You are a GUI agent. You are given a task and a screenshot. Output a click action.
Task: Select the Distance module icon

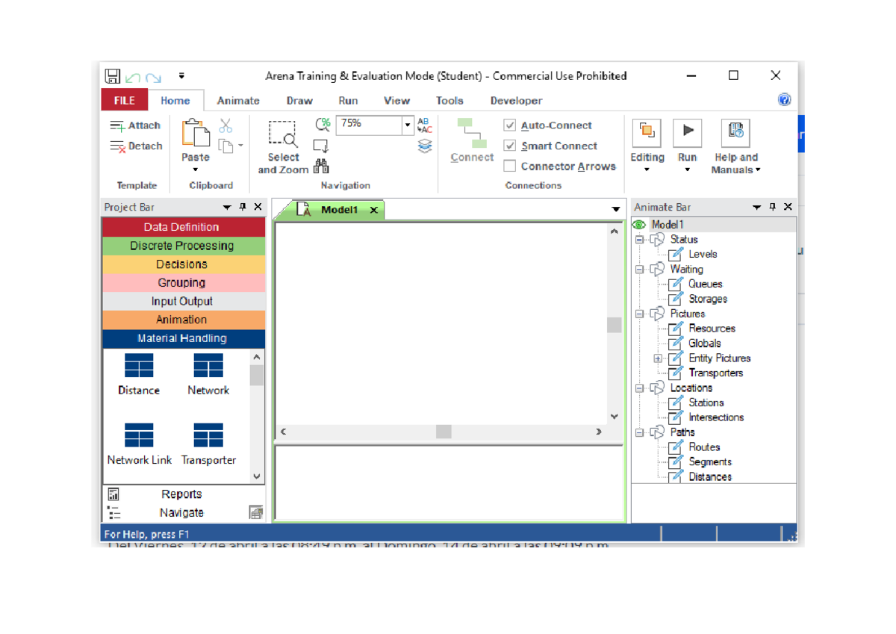pyautogui.click(x=139, y=366)
